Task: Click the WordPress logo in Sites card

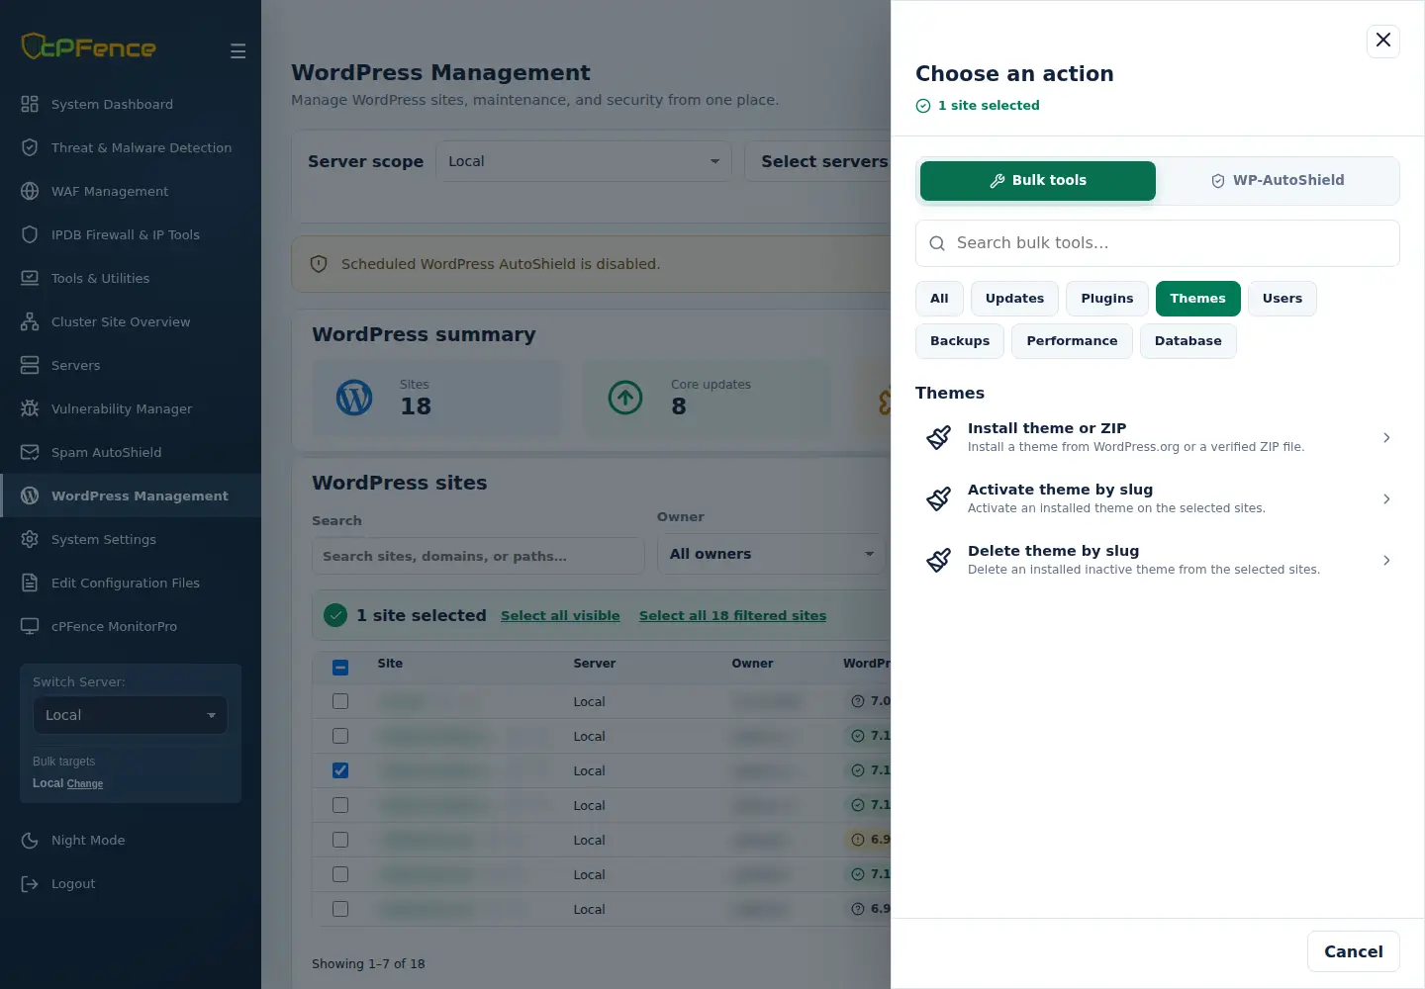Action: pyautogui.click(x=354, y=398)
